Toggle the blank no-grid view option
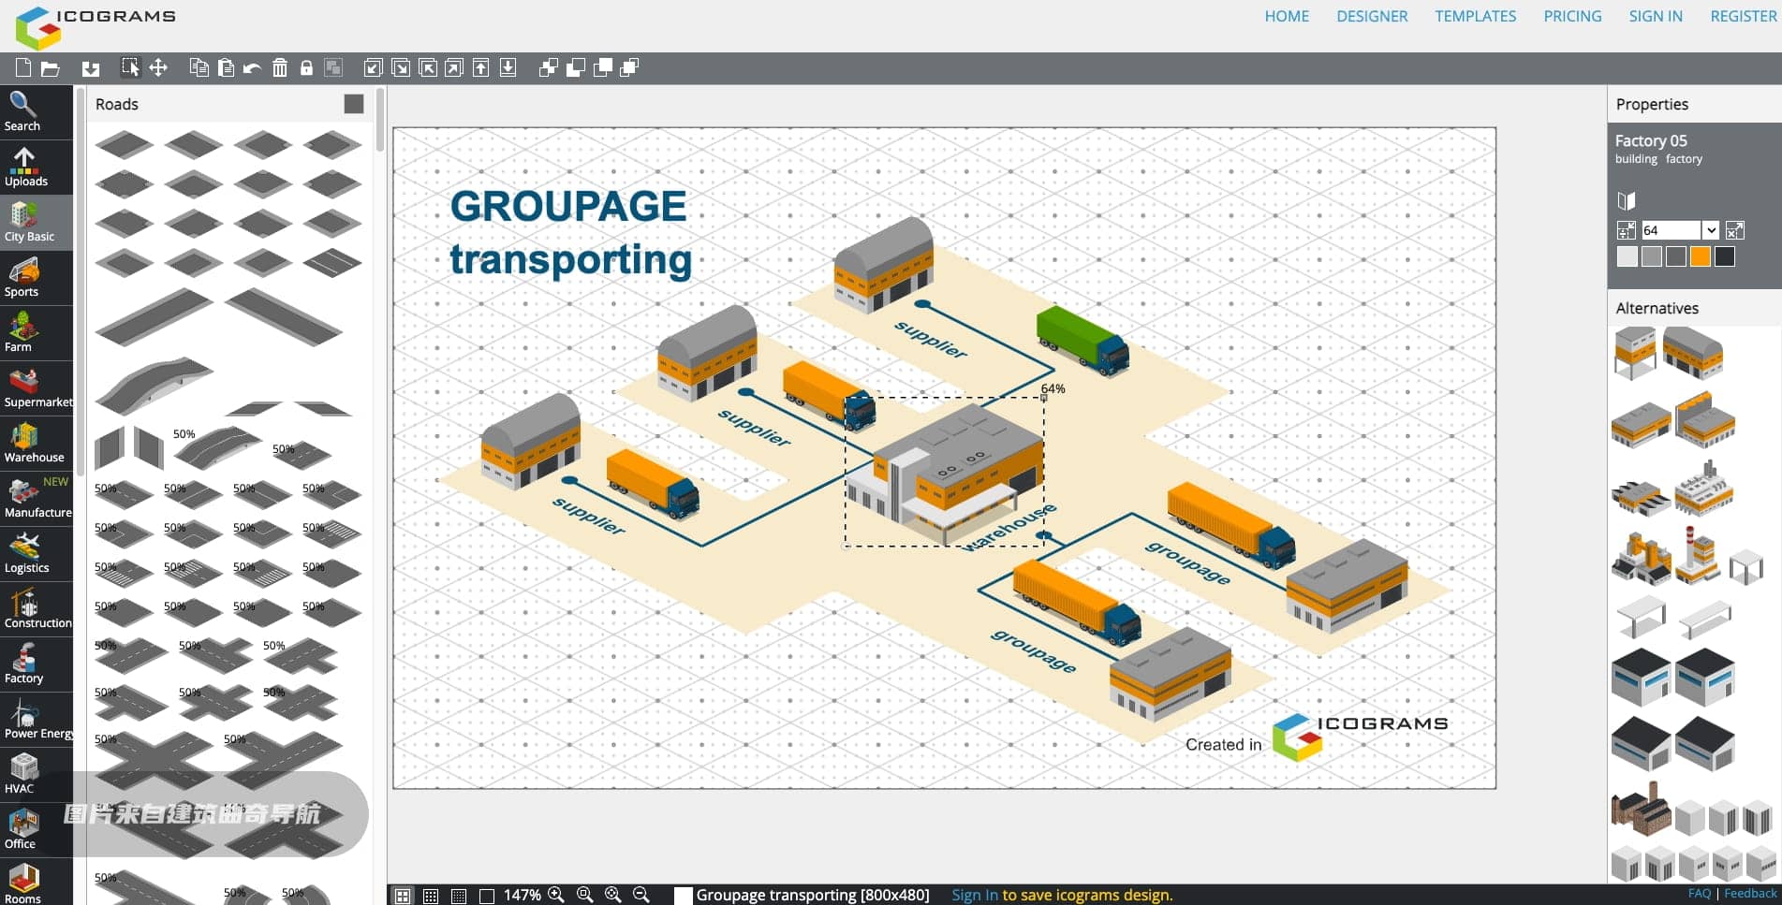This screenshot has height=905, width=1782. 487,896
